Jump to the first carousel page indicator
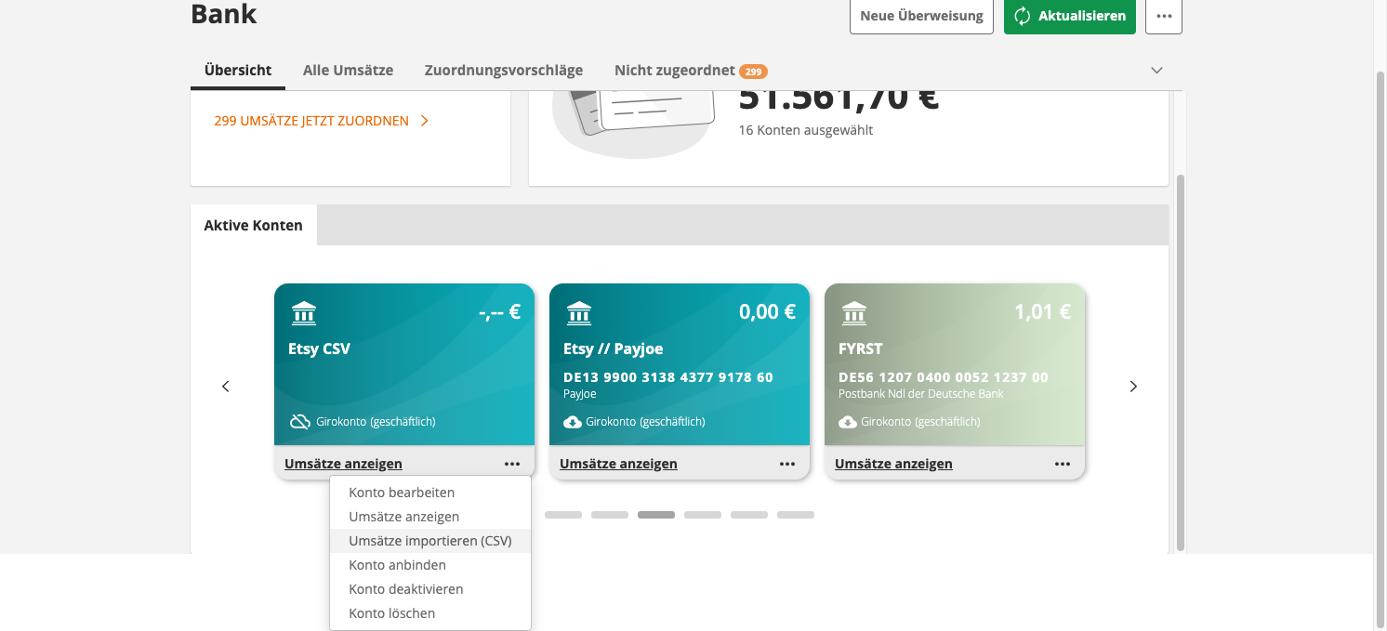 click(x=563, y=515)
